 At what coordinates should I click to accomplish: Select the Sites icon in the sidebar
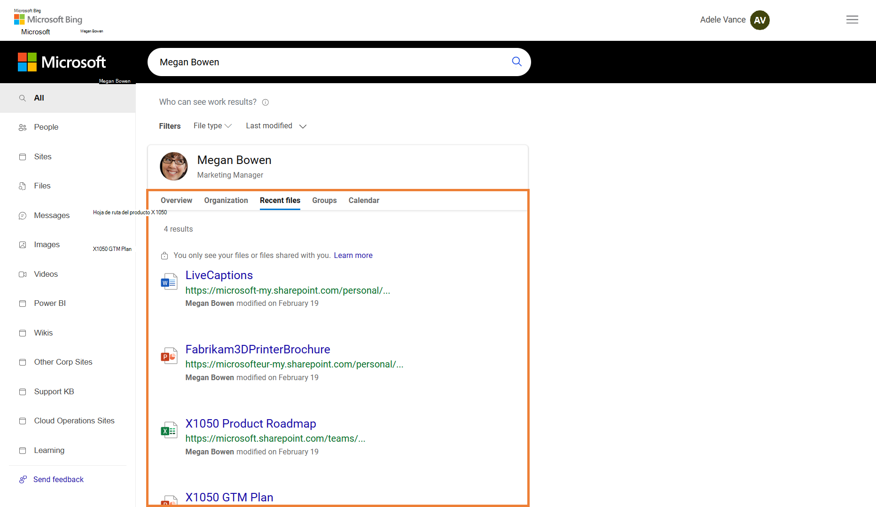(x=23, y=156)
